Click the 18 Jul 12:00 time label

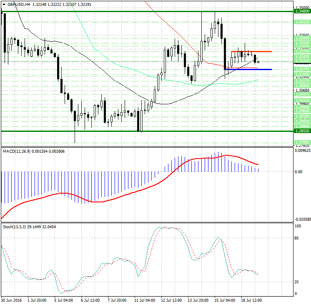[x=251, y=300]
